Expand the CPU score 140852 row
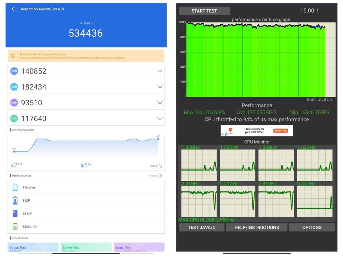This screenshot has width=343, height=258. pos(160,71)
